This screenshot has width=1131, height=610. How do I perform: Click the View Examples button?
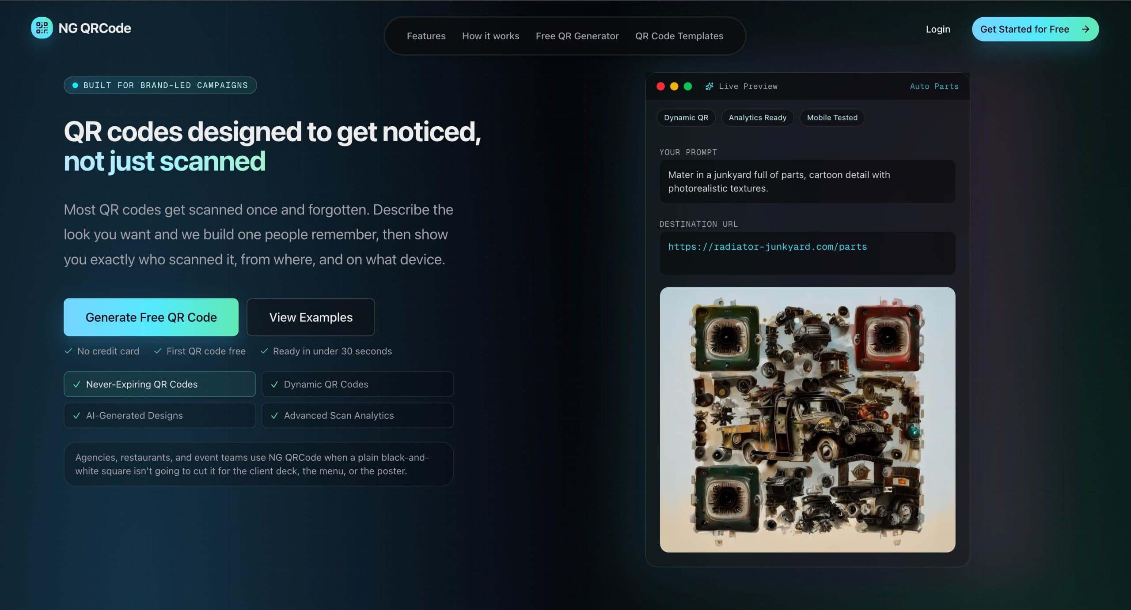[x=311, y=317]
